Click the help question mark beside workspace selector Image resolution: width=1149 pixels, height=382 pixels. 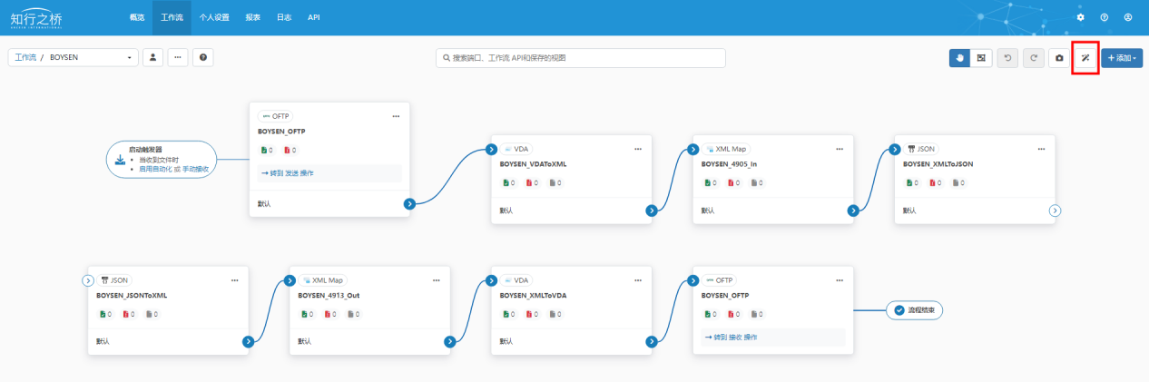coord(203,57)
